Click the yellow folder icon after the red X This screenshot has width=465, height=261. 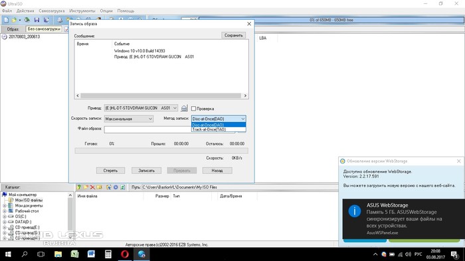[100, 187]
